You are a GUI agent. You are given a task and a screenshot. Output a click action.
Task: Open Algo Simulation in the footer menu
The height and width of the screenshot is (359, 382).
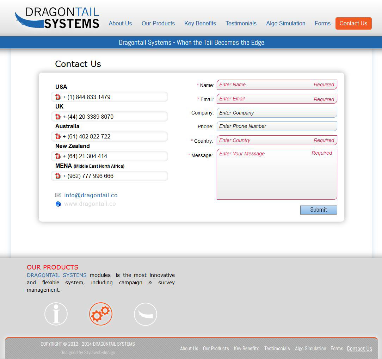[310, 348]
